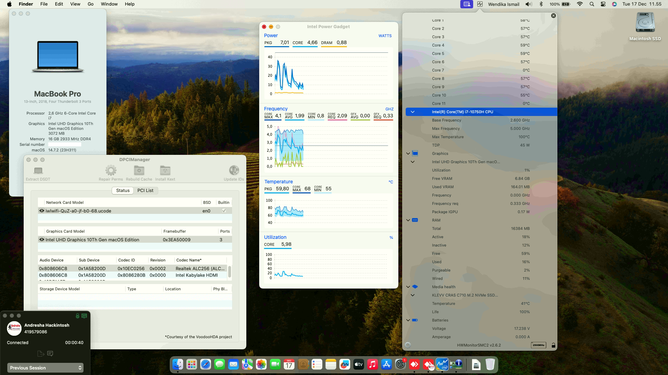This screenshot has height=375, width=668.
Task: Click the padlock icon in HWMonitorSMC2 bar
Action: point(553,345)
